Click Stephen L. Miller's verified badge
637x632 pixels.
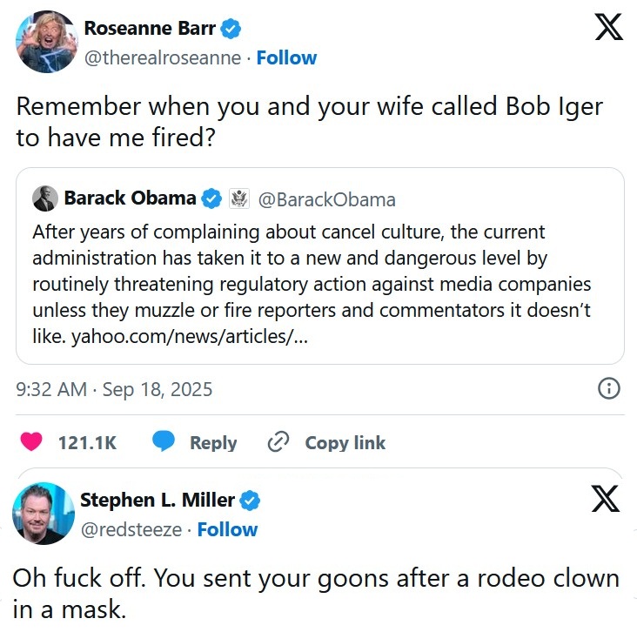(251, 500)
